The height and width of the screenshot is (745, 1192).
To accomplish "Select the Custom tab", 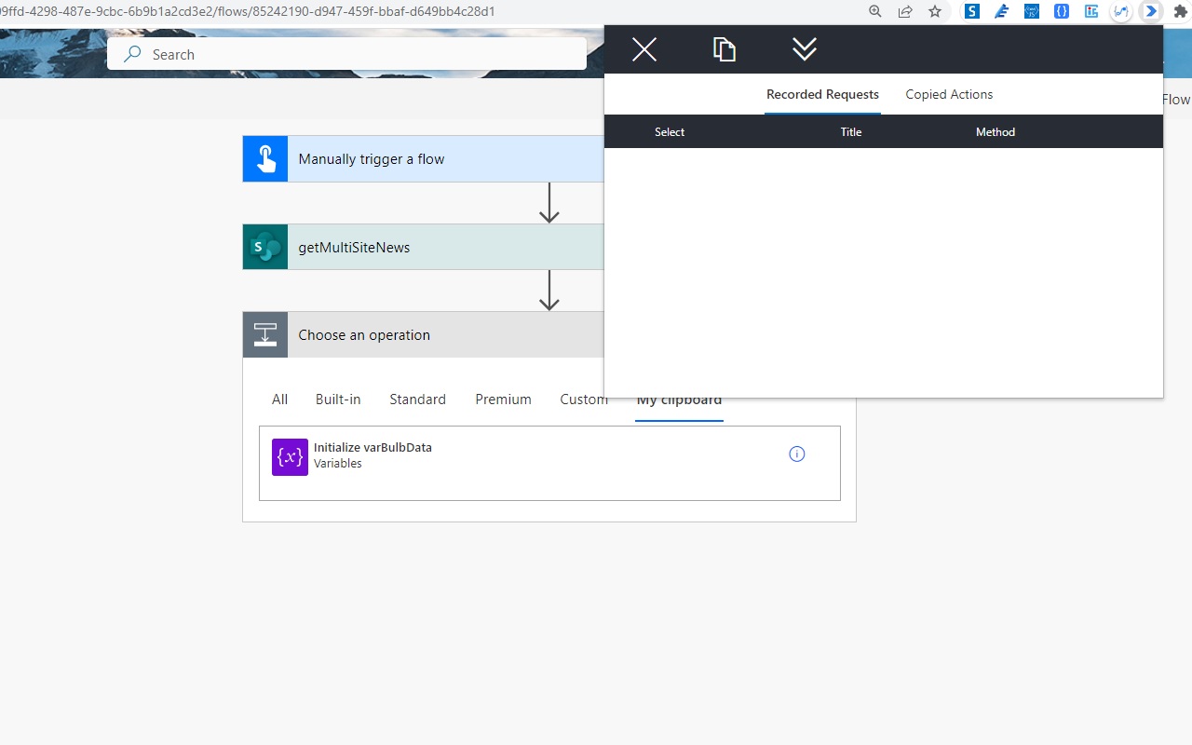I will click(x=584, y=400).
